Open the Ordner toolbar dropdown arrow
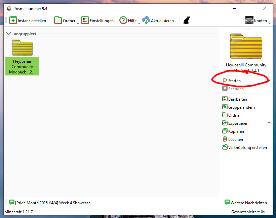 78,23
